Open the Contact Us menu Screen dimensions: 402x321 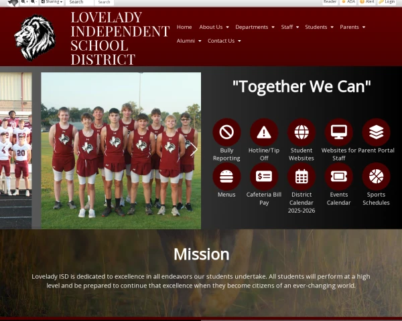click(x=221, y=41)
